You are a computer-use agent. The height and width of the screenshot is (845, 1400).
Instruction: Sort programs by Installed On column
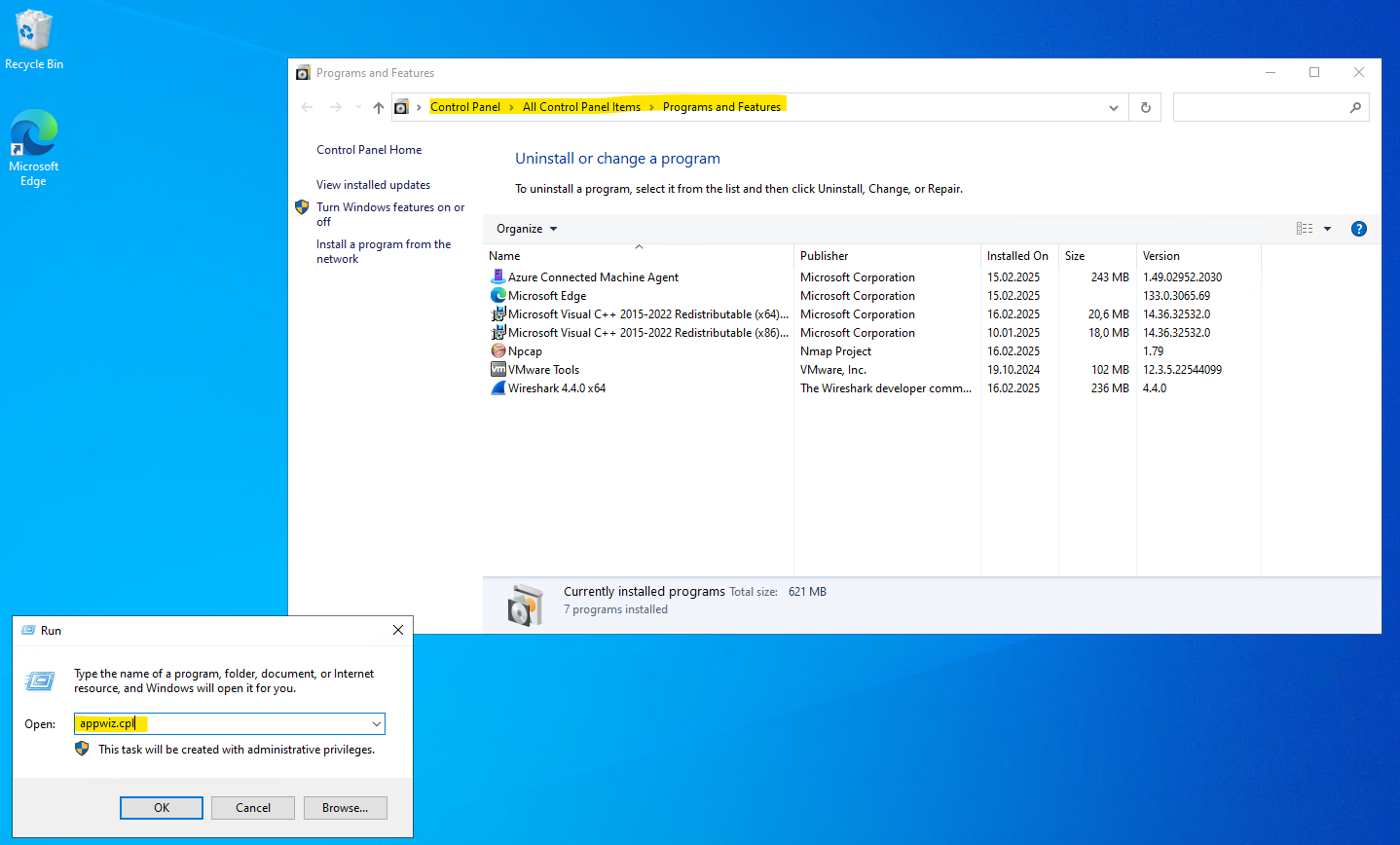pyautogui.click(x=1016, y=256)
